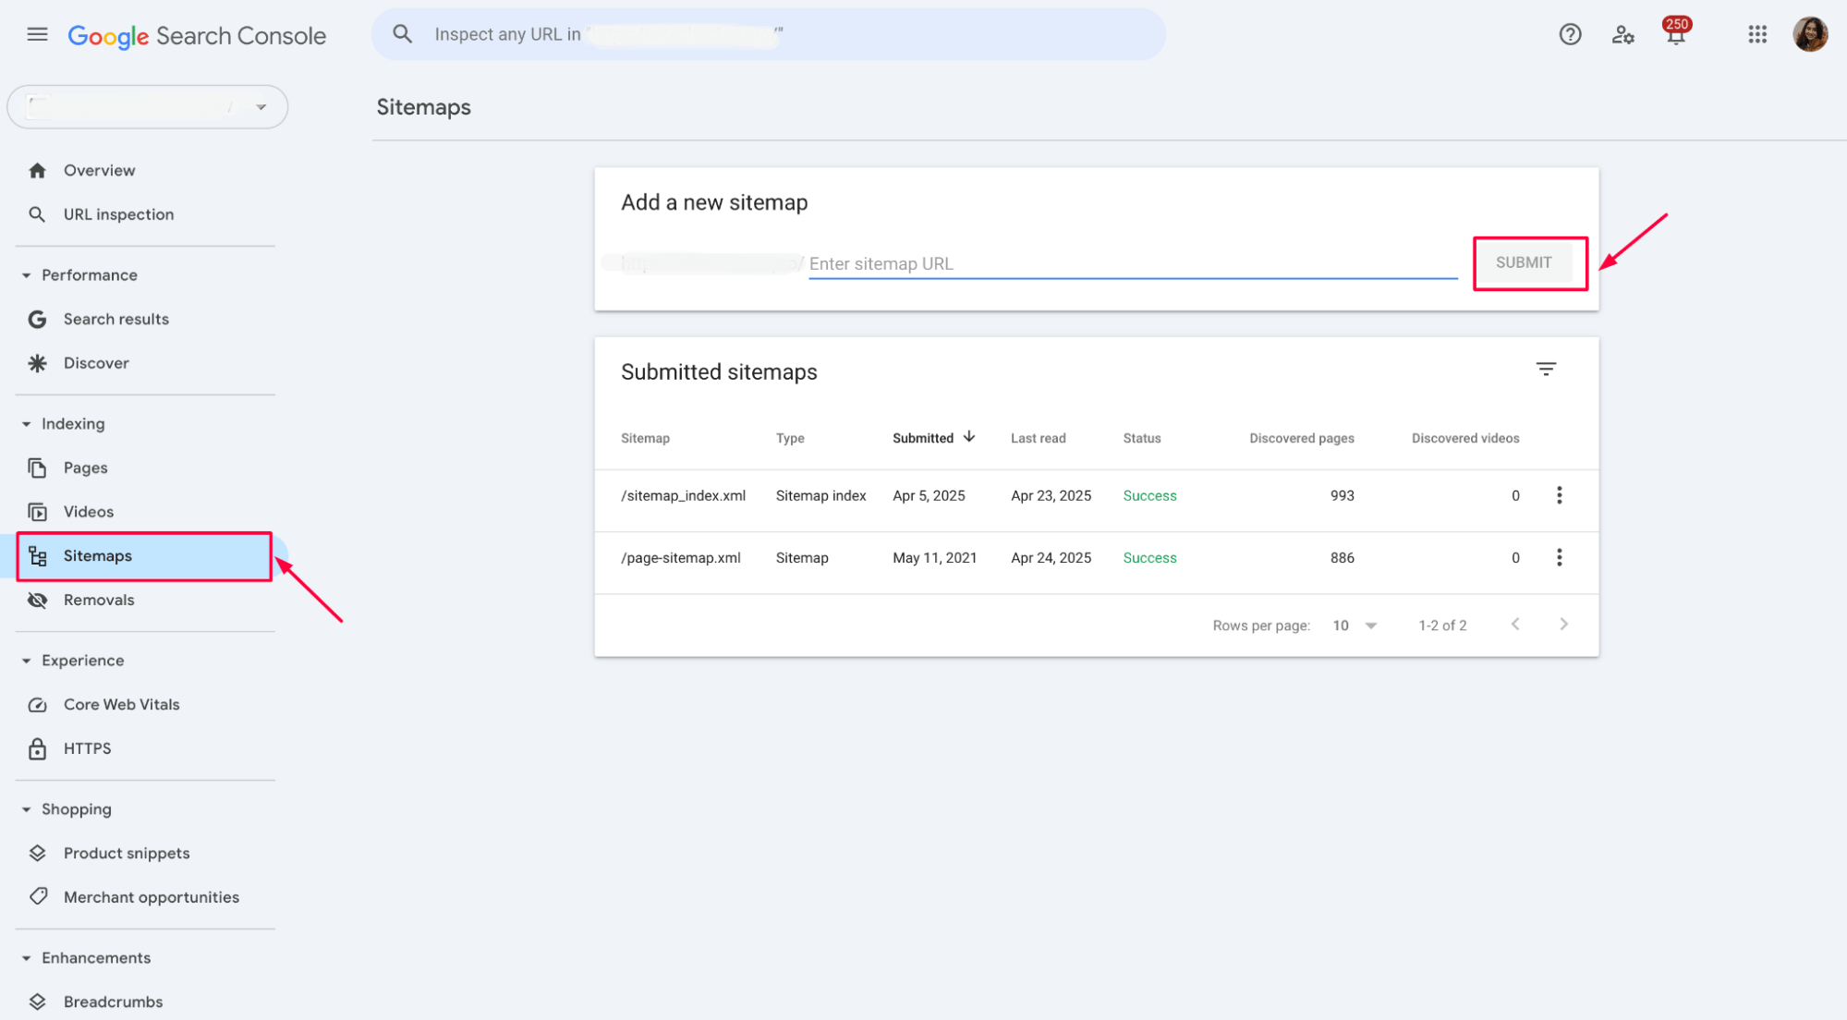Sort by Submitted column arrow
This screenshot has height=1020, width=1847.
coord(968,437)
